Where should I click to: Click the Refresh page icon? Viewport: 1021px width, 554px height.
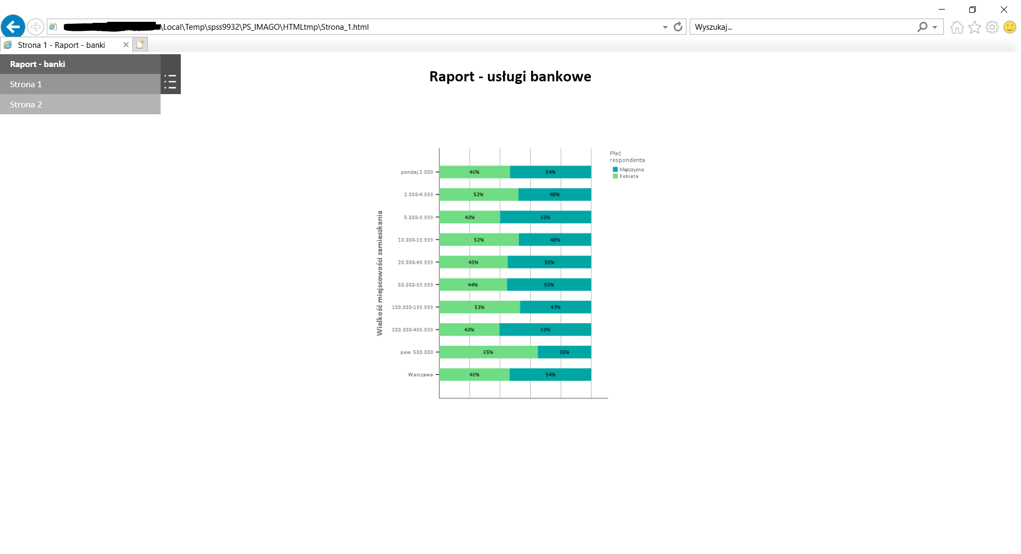(x=678, y=27)
